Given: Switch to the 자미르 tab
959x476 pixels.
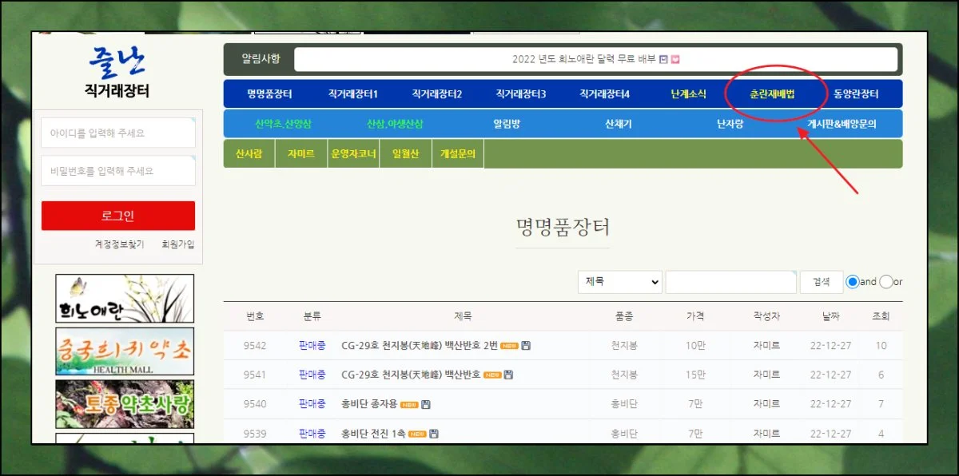Looking at the screenshot, I should coord(300,154).
